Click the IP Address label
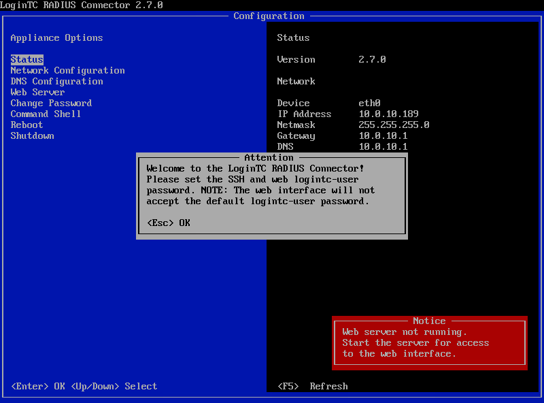Screen dimensions: 544x403 [x=304, y=114]
